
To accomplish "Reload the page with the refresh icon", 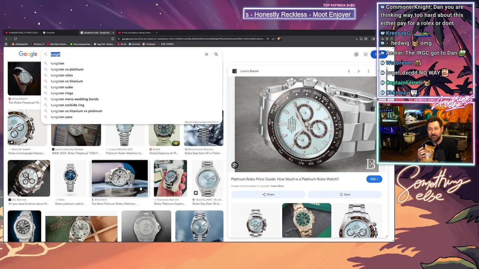I will click(x=15, y=39).
